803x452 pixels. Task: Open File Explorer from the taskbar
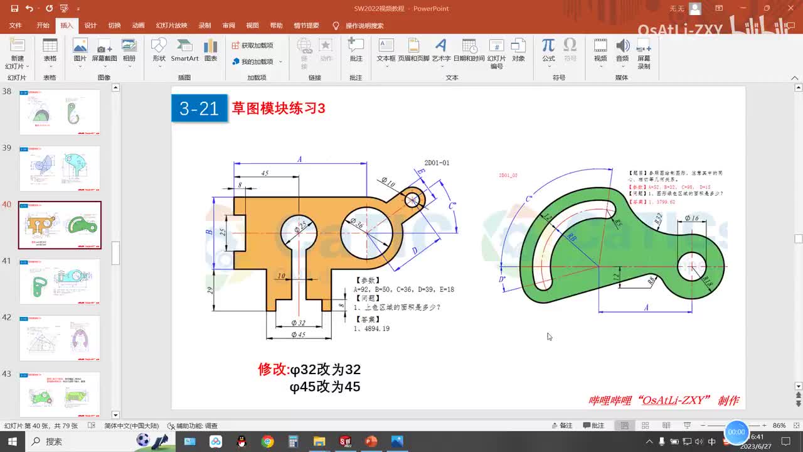coord(319,441)
